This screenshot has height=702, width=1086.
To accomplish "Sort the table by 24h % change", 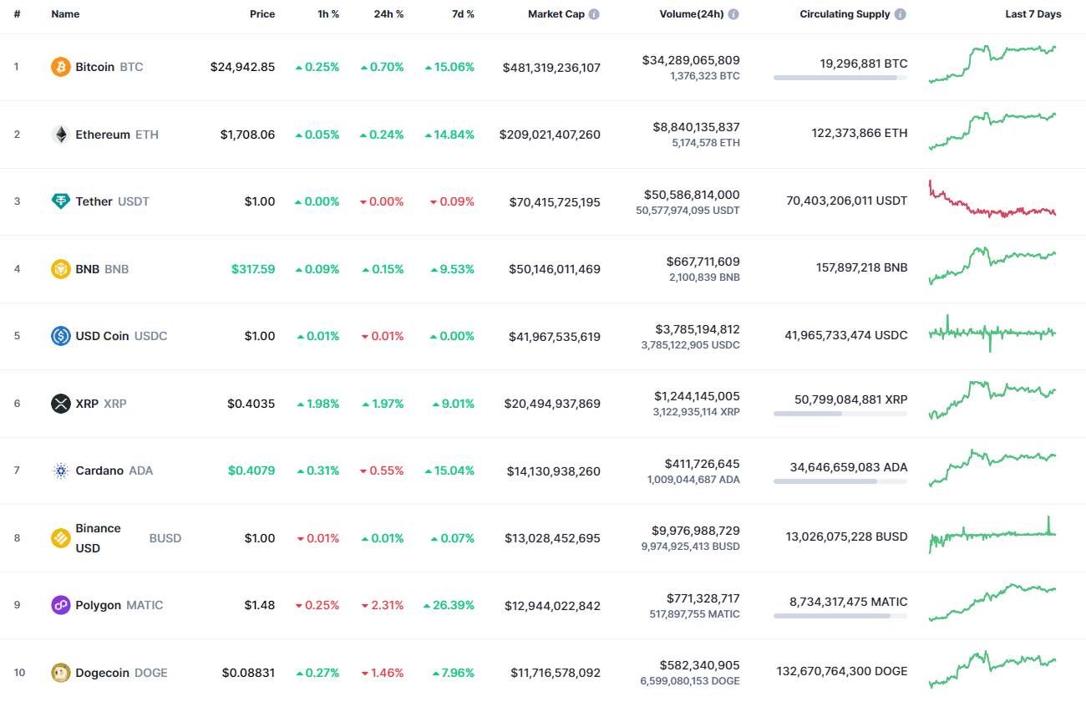I will (388, 13).
